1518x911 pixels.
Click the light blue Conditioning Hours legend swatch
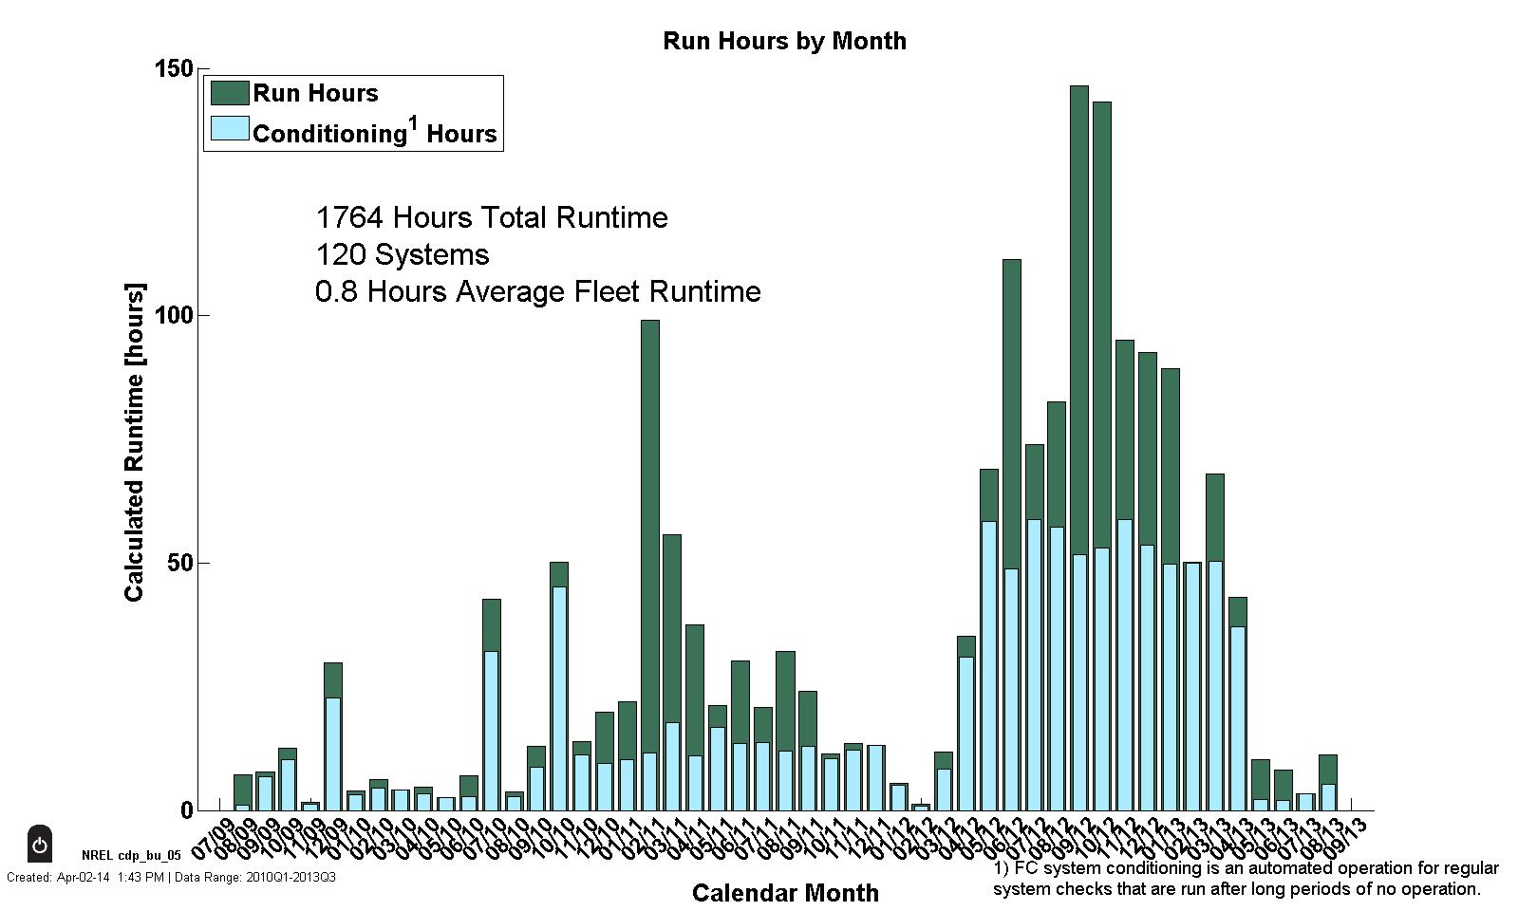tap(229, 129)
